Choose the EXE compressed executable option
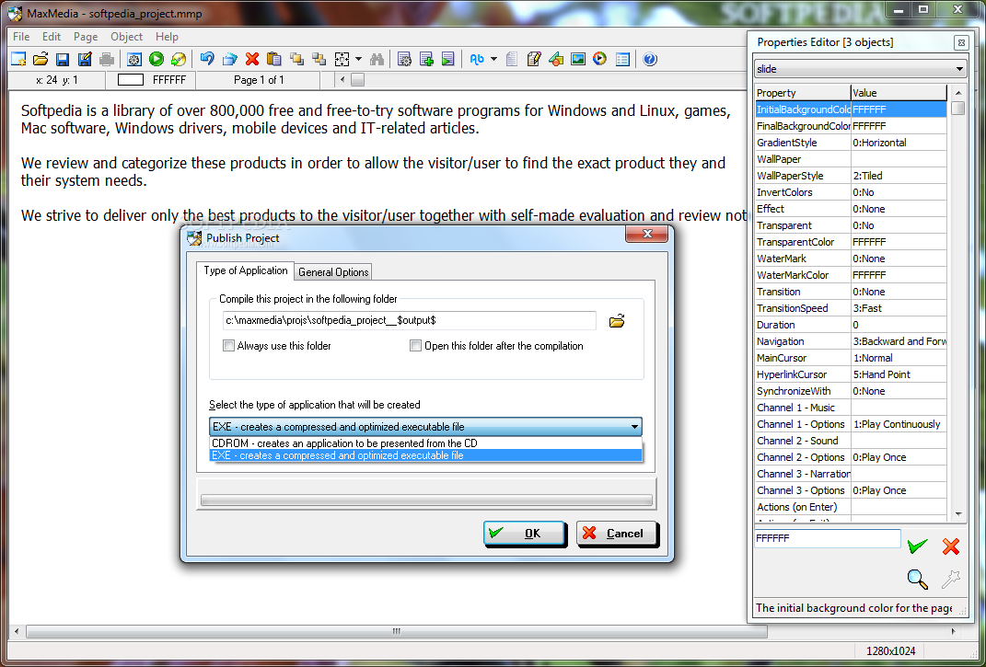 point(425,455)
